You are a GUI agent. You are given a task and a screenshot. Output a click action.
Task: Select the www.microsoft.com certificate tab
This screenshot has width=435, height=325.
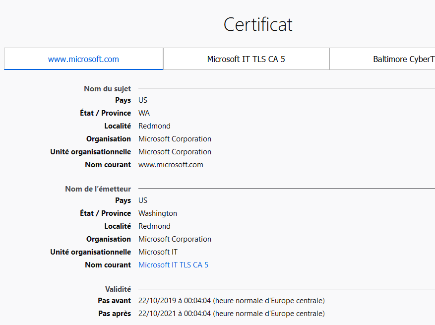coord(83,59)
